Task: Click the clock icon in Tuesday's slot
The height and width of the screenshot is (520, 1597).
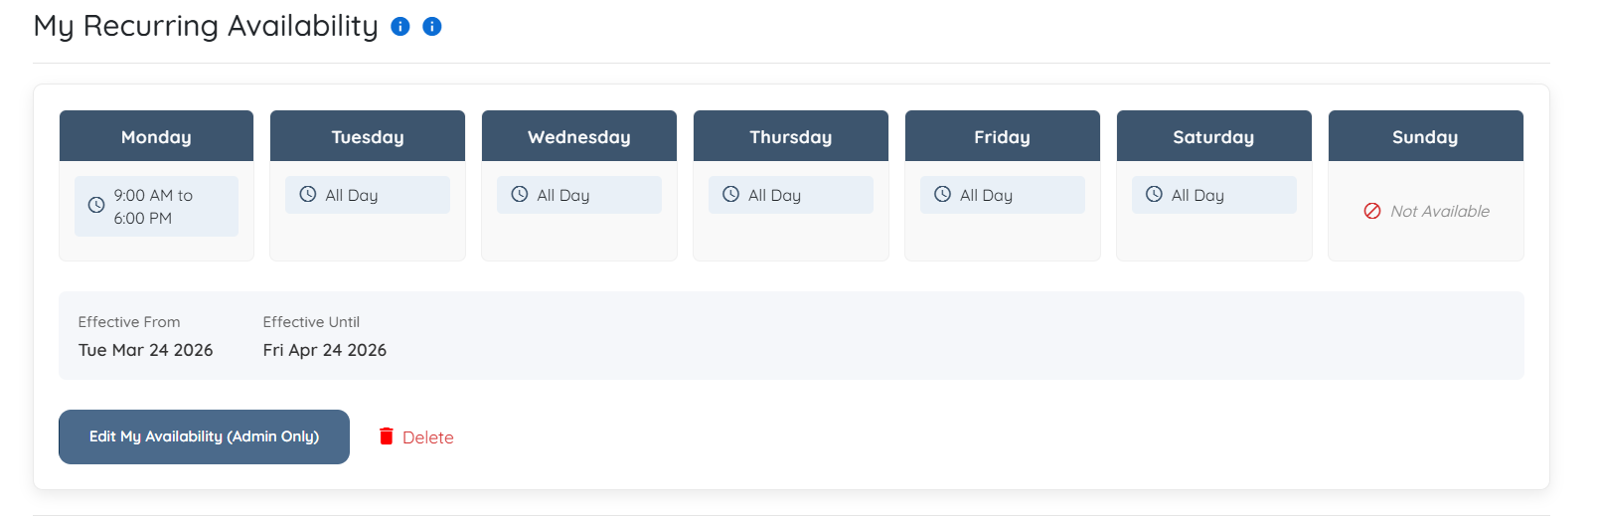Action: point(308,195)
